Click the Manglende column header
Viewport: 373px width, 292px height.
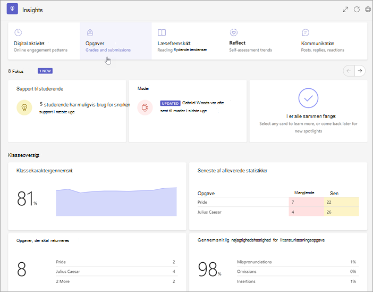tap(304, 193)
